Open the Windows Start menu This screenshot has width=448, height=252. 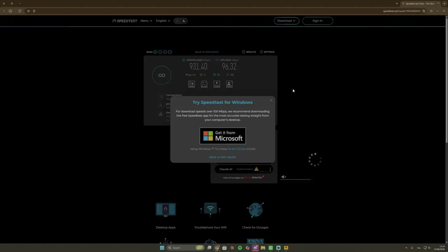coord(162,248)
